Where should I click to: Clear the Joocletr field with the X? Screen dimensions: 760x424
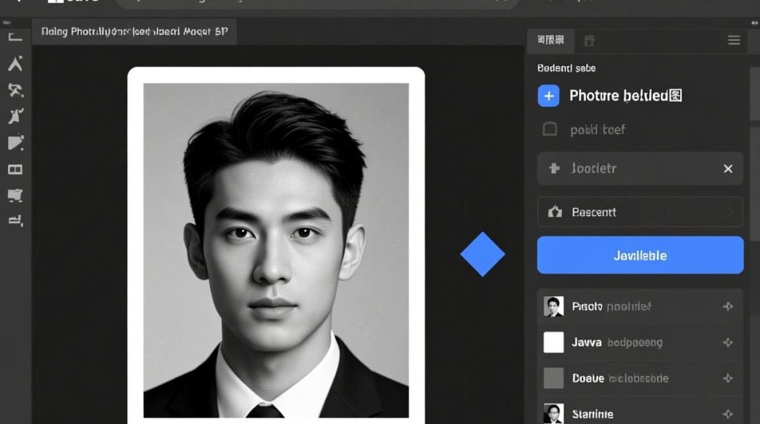[728, 168]
